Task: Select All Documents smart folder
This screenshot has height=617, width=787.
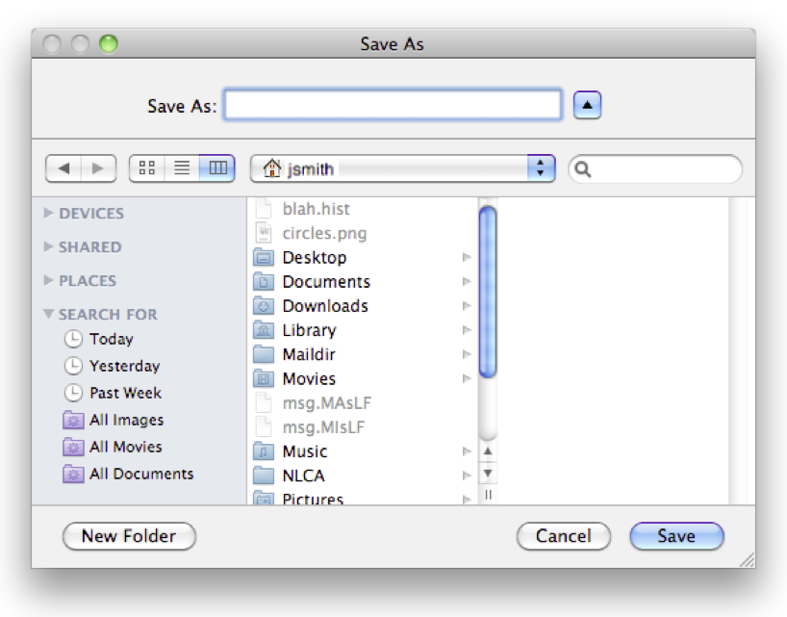Action: pyautogui.click(x=141, y=474)
